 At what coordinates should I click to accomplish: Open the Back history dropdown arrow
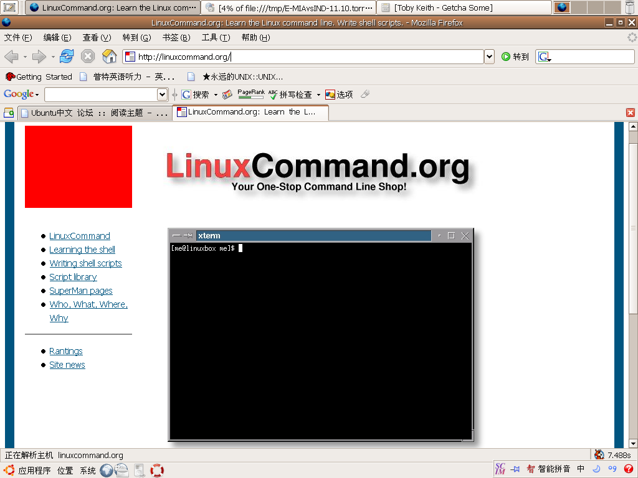[x=25, y=57]
